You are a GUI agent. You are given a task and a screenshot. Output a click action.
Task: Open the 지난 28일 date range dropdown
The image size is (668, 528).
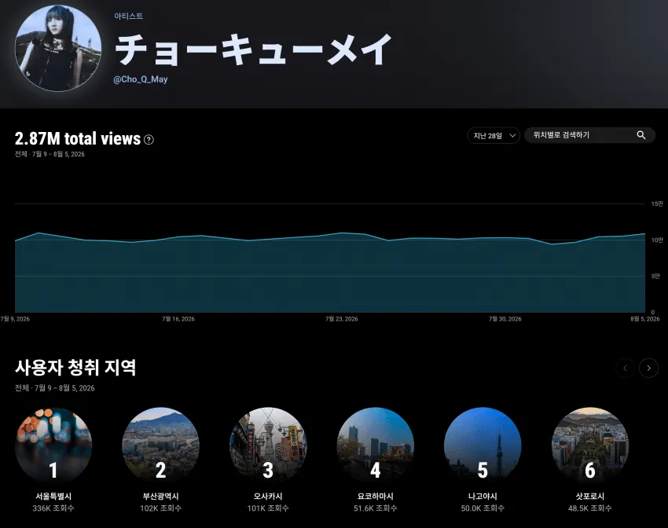click(x=494, y=135)
